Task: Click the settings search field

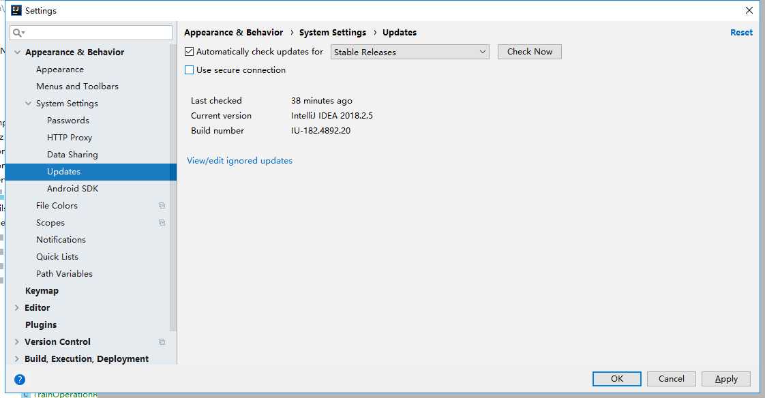Action: pos(91,33)
